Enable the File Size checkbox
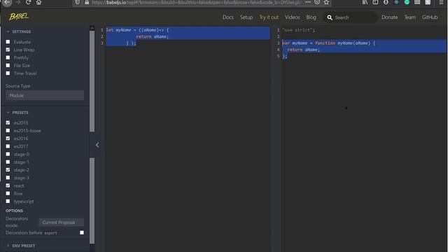 click(x=8, y=65)
